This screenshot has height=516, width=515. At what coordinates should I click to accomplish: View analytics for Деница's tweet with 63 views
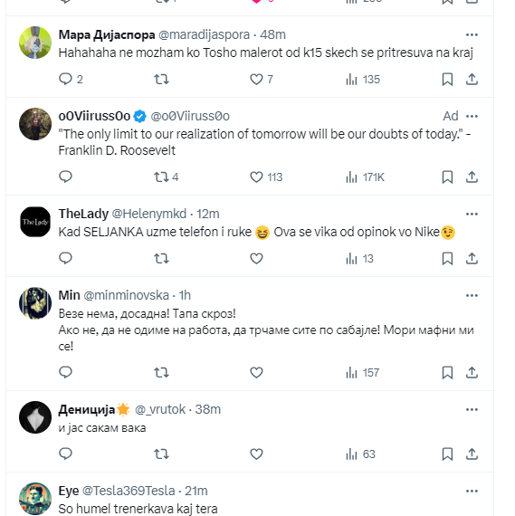point(360,454)
